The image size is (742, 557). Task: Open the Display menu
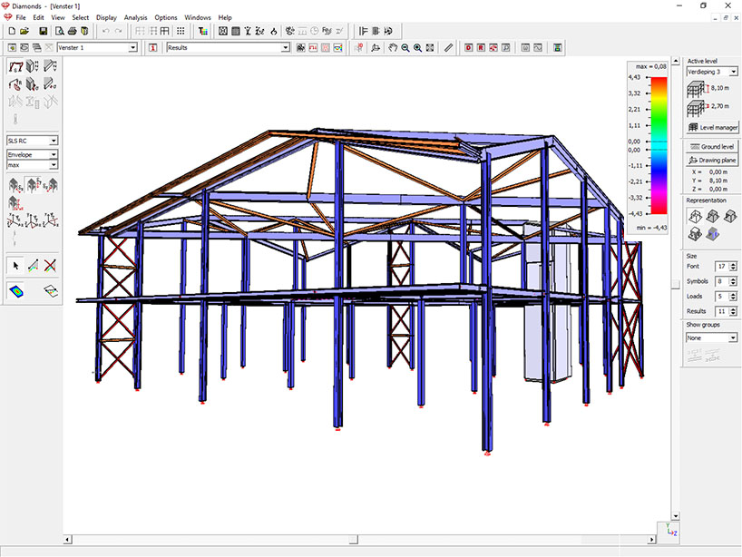point(106,17)
